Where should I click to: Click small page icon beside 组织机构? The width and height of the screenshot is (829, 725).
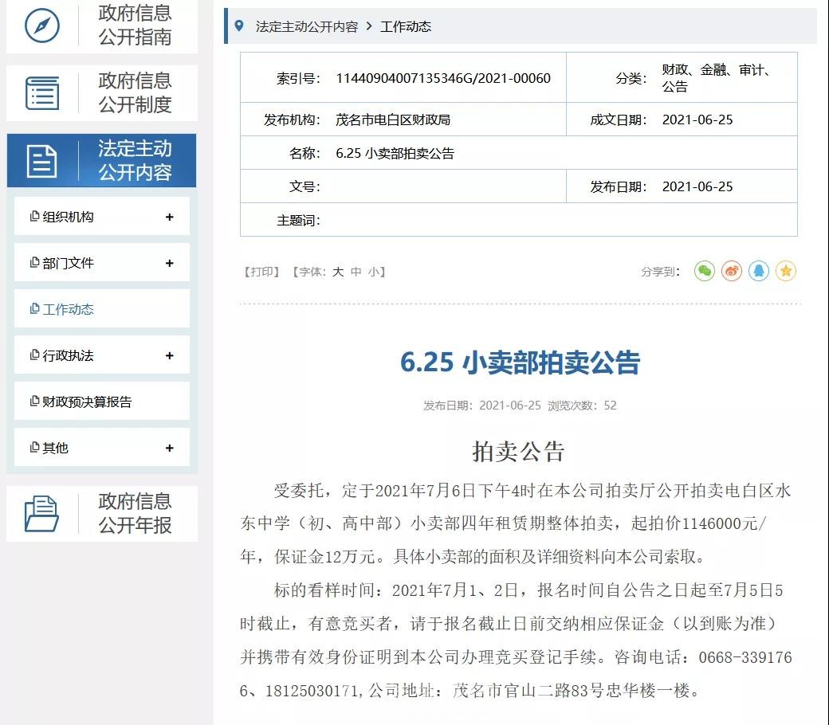tap(34, 216)
